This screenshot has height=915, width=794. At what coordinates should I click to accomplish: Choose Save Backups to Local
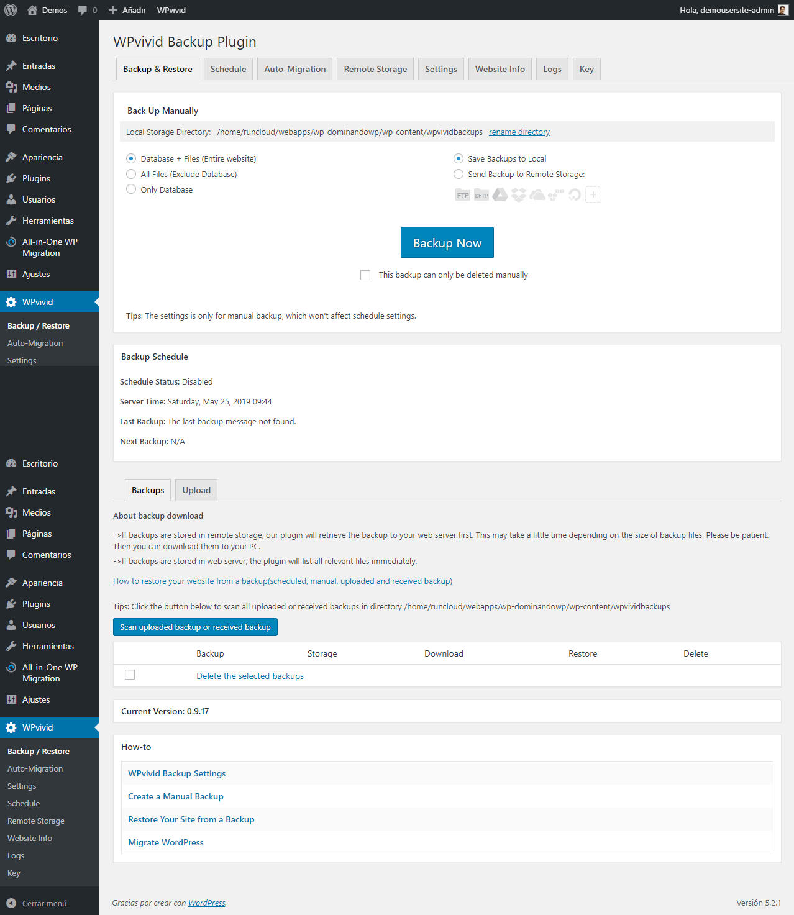459,158
